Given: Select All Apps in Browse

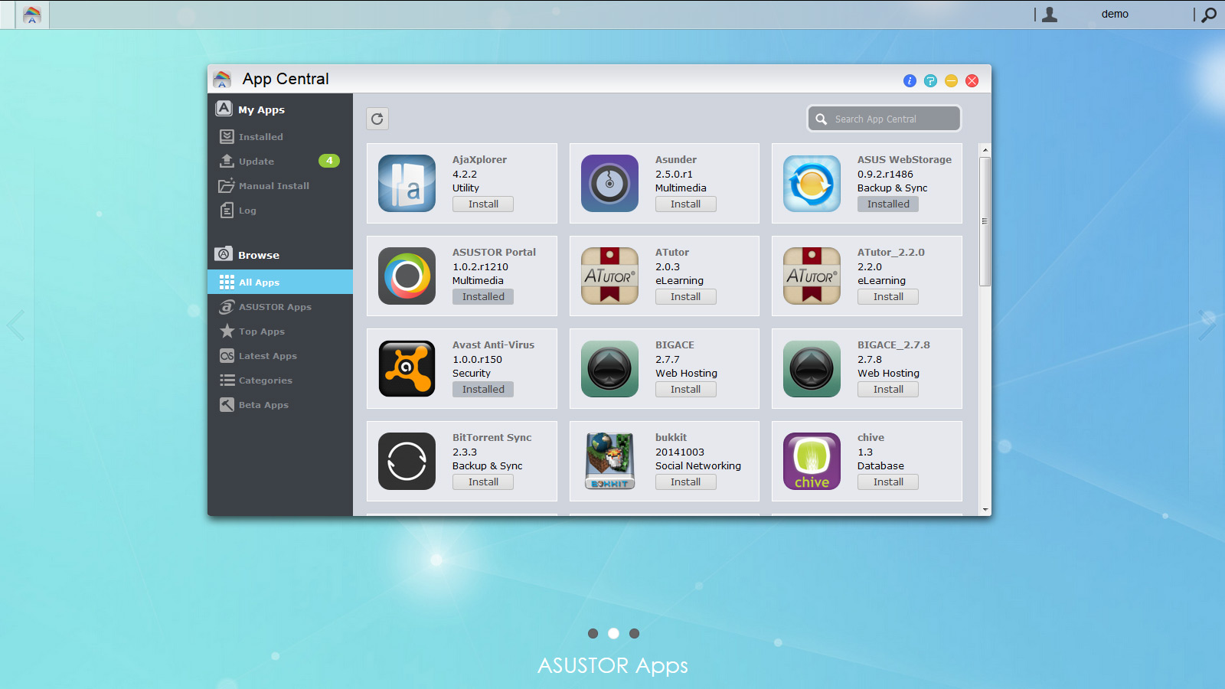Looking at the screenshot, I should pyautogui.click(x=280, y=282).
